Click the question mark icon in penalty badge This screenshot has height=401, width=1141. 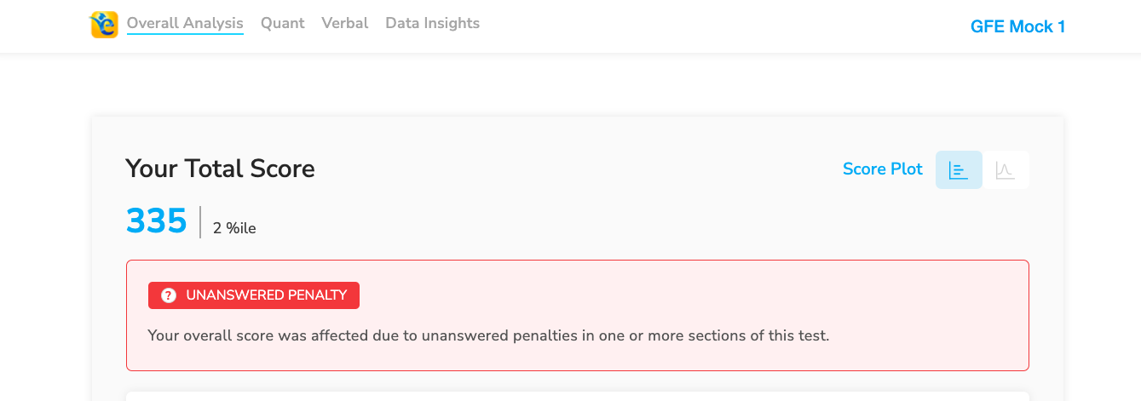[x=169, y=295]
